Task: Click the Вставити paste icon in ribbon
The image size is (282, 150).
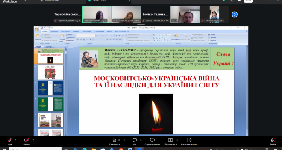Action: pyautogui.click(x=38, y=37)
